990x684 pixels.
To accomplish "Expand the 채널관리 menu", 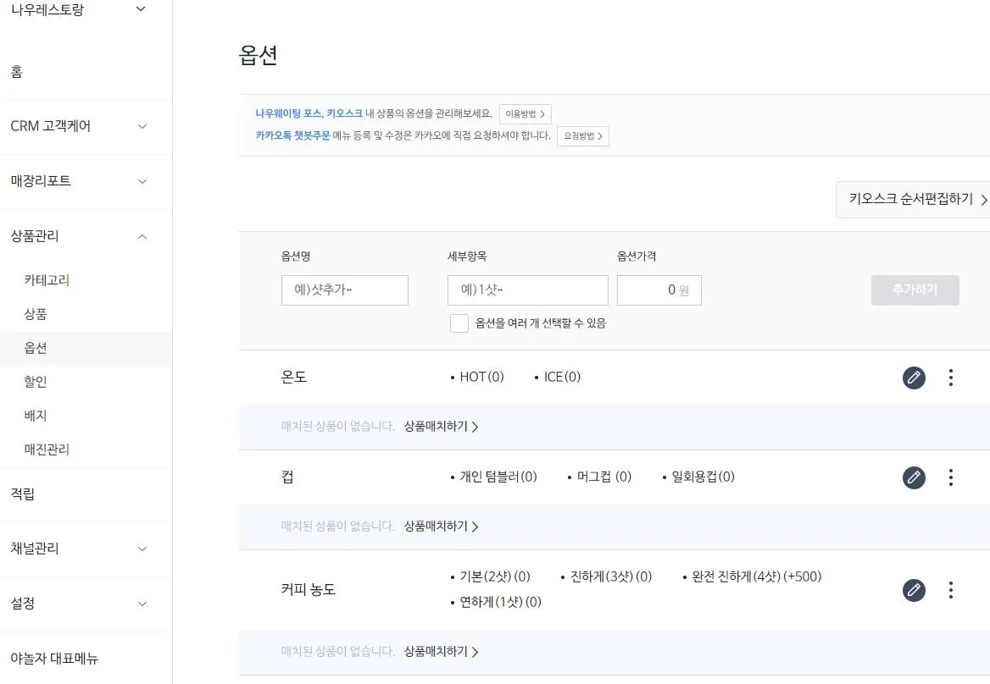I will (x=142, y=549).
